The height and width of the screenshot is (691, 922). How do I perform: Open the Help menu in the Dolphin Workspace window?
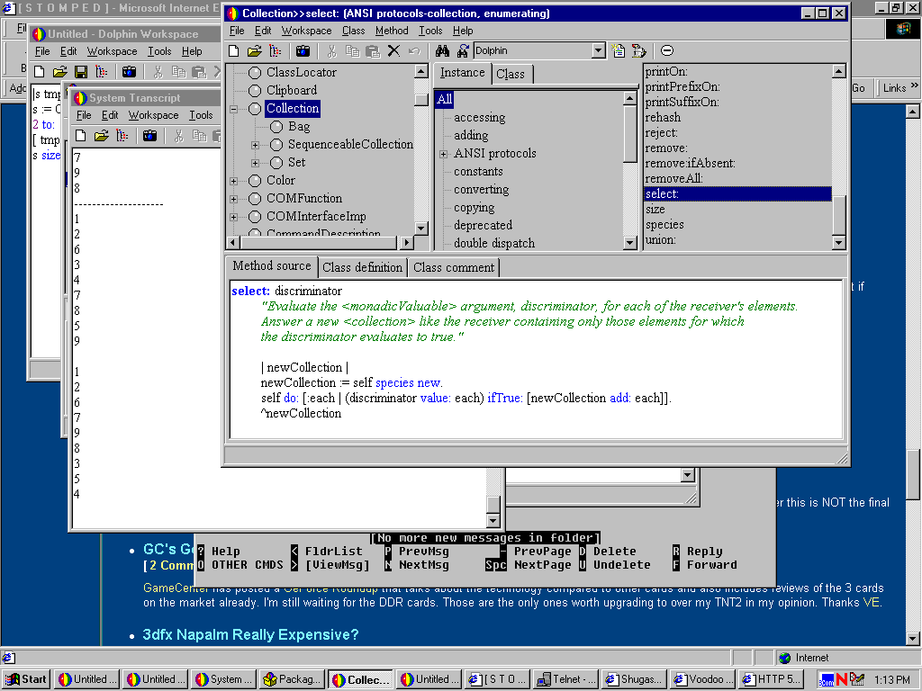pyautogui.click(x=192, y=51)
